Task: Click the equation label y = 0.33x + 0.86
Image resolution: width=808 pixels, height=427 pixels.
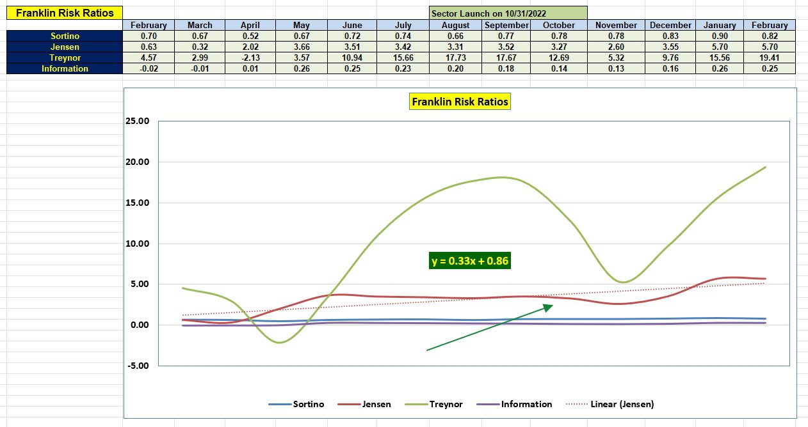Action: [x=469, y=261]
